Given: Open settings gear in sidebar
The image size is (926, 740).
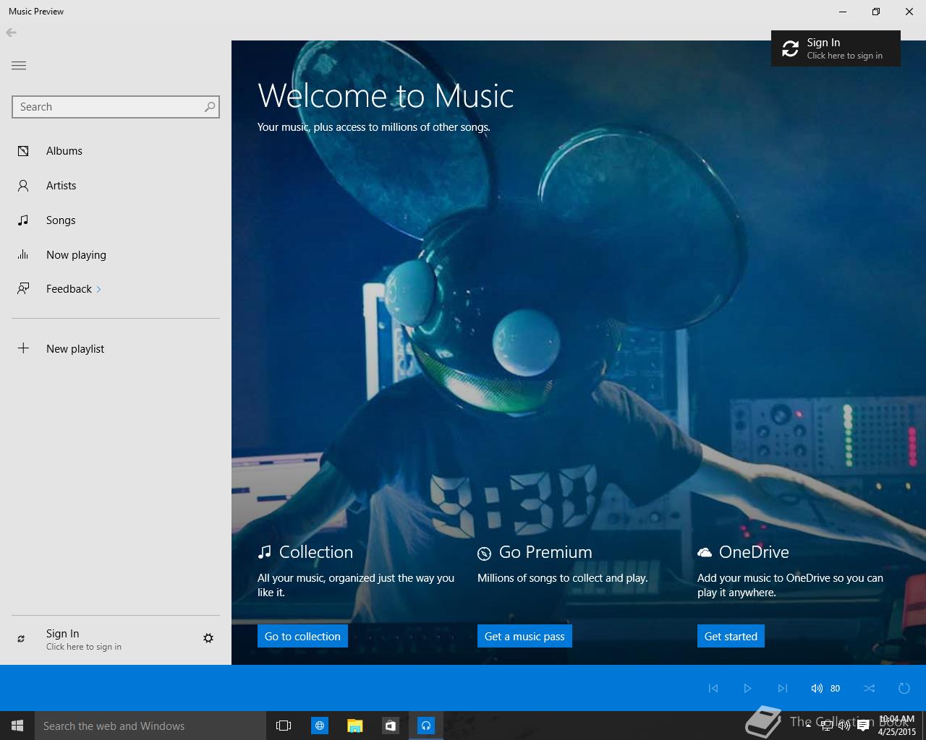Looking at the screenshot, I should point(208,638).
